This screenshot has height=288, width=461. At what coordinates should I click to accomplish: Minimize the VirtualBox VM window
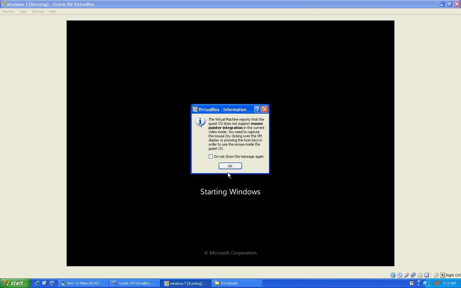pos(442,4)
